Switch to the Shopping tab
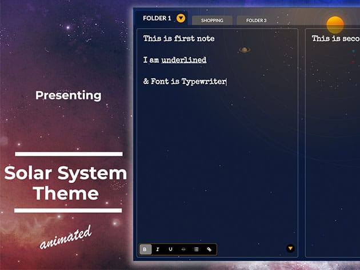The height and width of the screenshot is (270, 360). coord(211,21)
